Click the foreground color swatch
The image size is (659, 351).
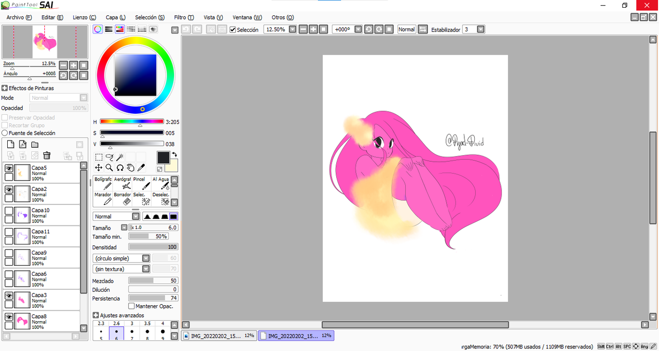pyautogui.click(x=163, y=157)
